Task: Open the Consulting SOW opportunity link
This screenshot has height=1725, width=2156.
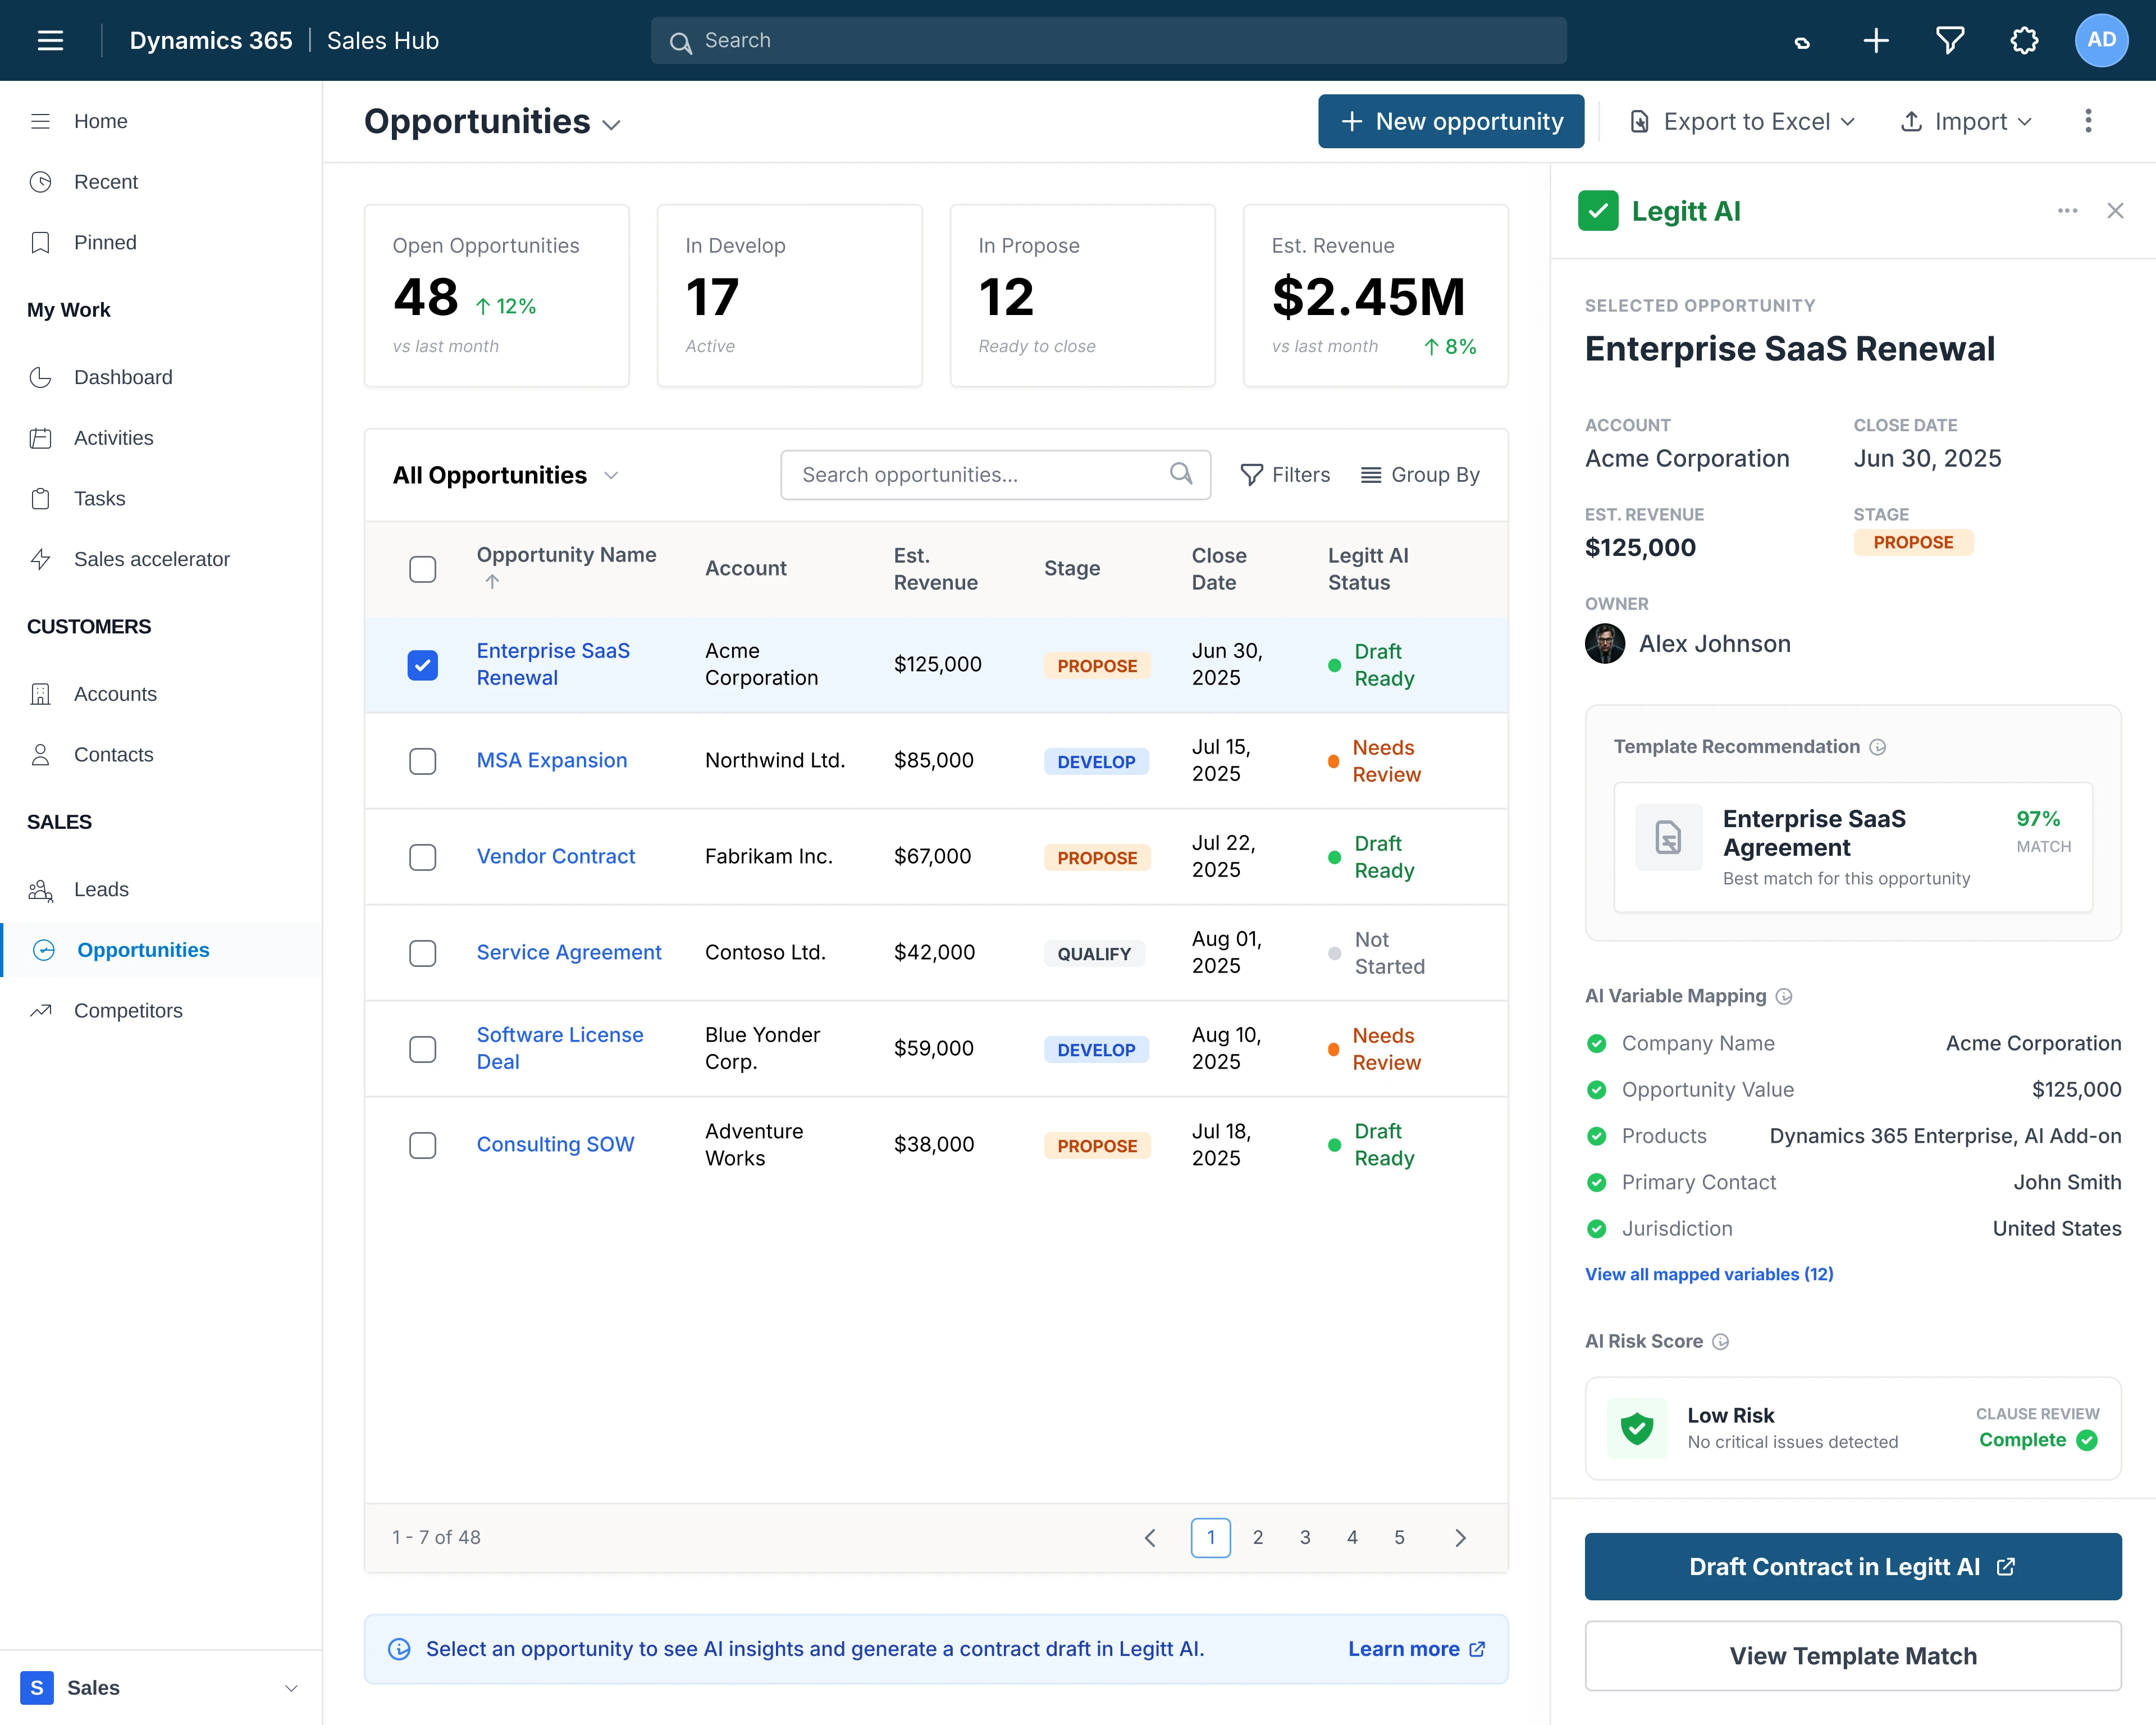Action: 555,1144
